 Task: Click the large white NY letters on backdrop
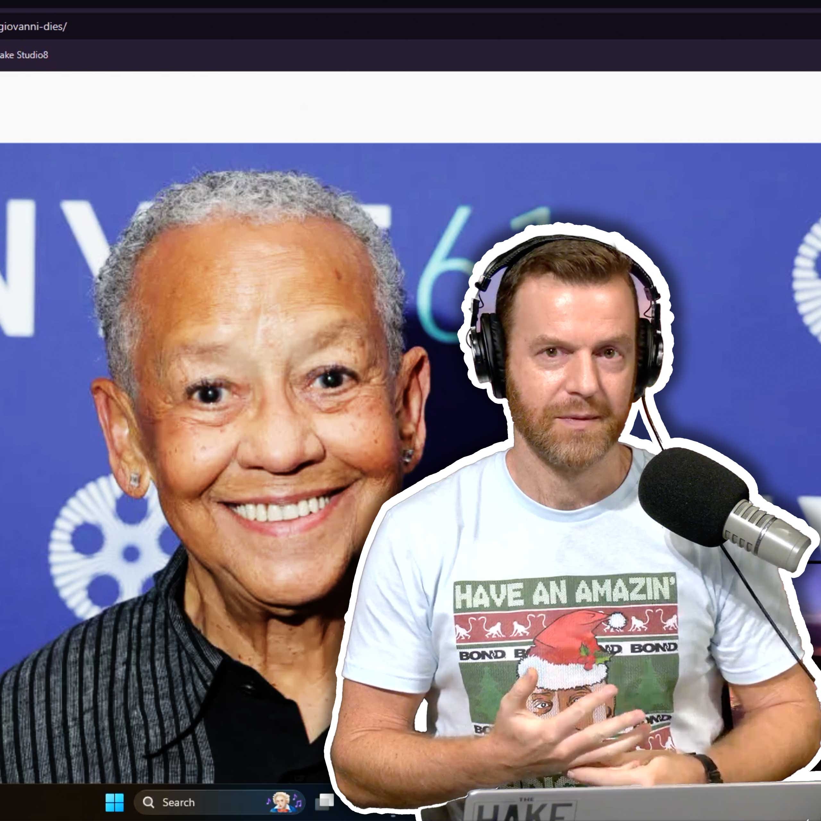pos(21,268)
